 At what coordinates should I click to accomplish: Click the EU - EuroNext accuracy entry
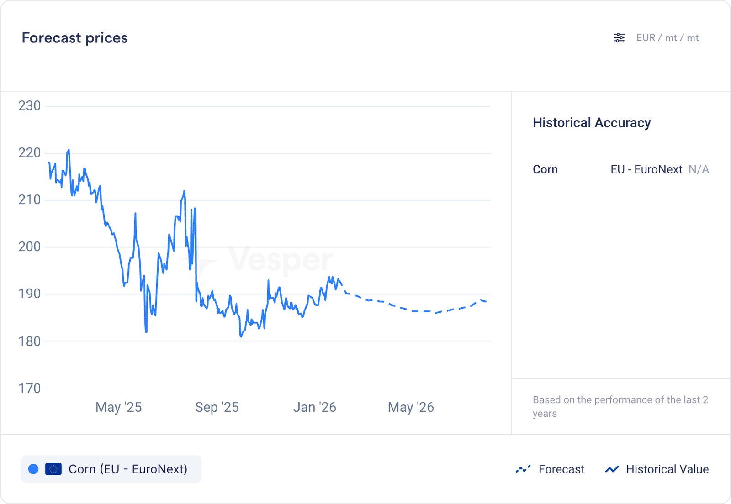(x=646, y=169)
